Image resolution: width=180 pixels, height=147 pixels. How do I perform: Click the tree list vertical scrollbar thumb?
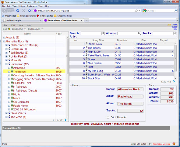click(67, 56)
